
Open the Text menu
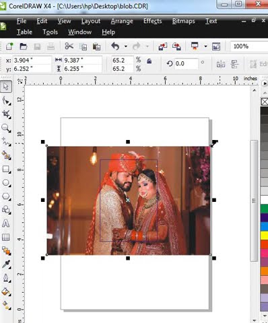[211, 21]
